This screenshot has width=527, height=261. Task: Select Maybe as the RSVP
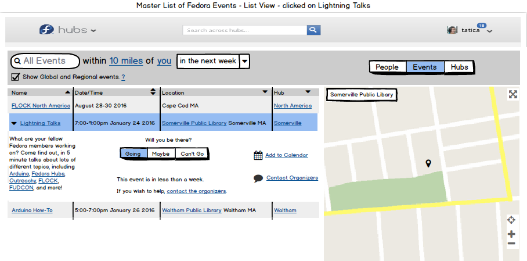(x=161, y=154)
